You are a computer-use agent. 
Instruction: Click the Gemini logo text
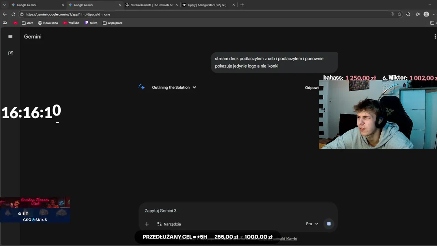tap(33, 37)
